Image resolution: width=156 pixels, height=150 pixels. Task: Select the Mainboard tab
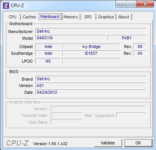[50, 16]
